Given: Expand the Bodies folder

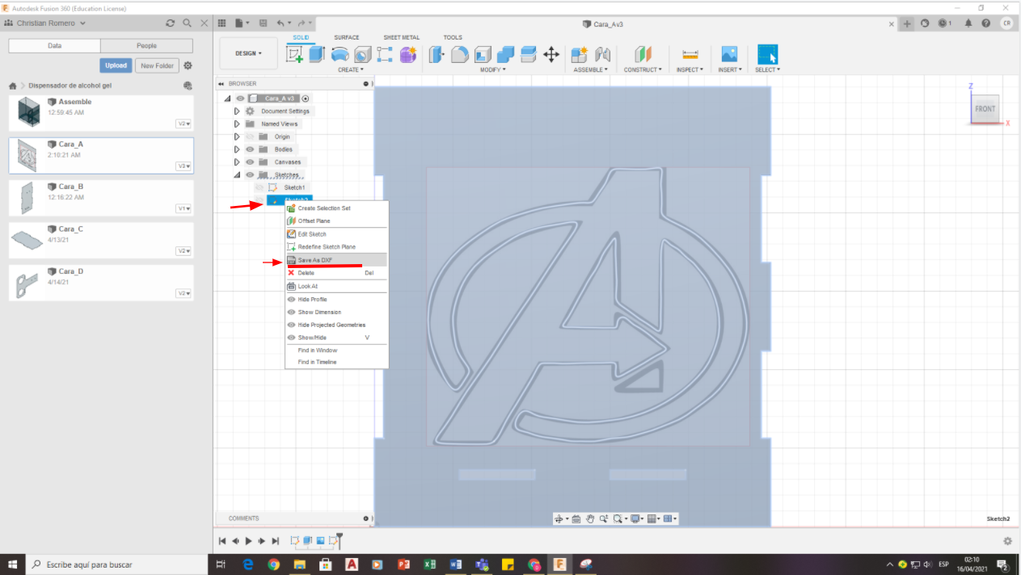Looking at the screenshot, I should click(237, 149).
